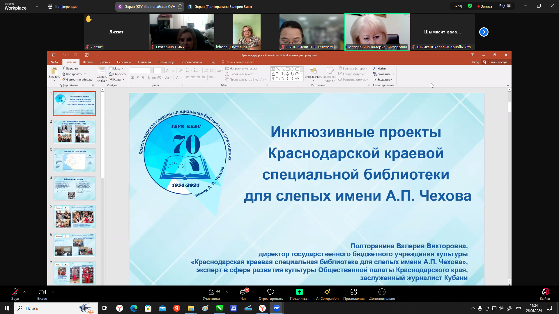
Task: Open the Рецензирование ribbon tab
Action: point(192,62)
